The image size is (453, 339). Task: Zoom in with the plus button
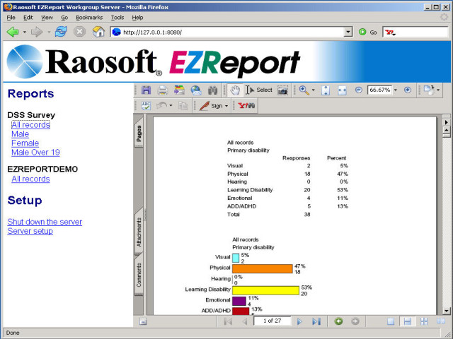point(408,90)
